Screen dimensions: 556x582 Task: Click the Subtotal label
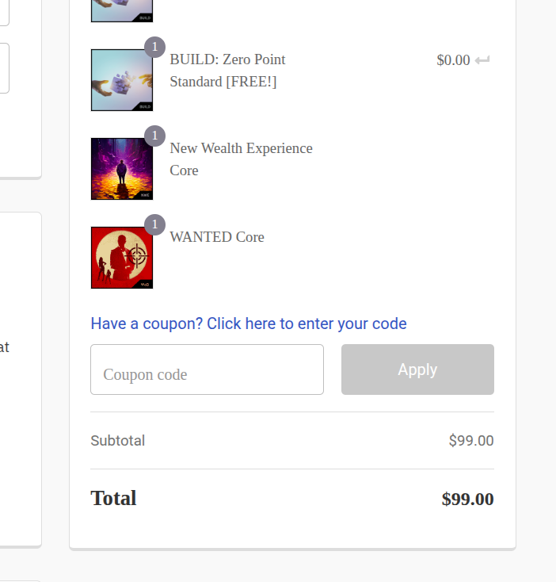[118, 441]
